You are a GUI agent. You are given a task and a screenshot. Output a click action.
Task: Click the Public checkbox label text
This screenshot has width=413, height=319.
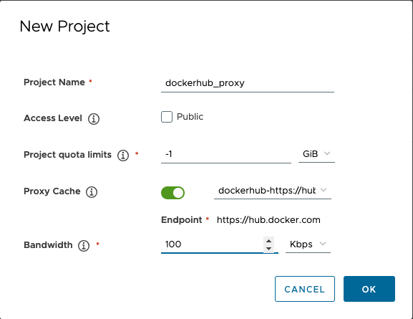tap(190, 117)
